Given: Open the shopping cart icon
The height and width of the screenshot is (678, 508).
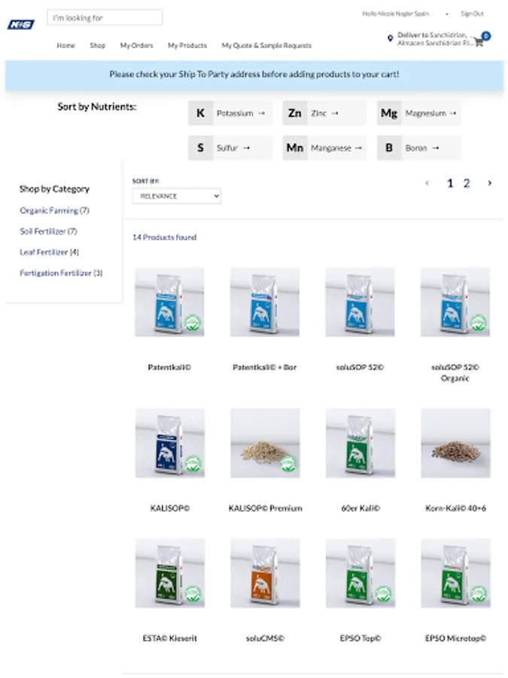Looking at the screenshot, I should 479,42.
